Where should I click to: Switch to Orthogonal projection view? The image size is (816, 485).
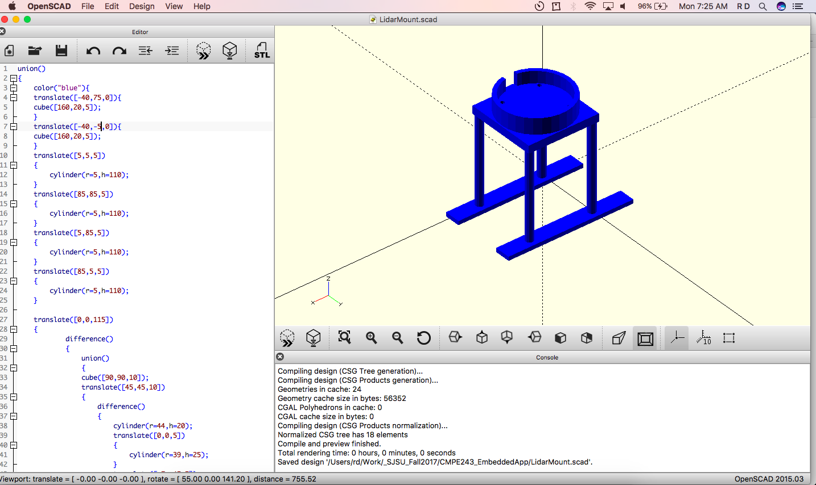(645, 338)
